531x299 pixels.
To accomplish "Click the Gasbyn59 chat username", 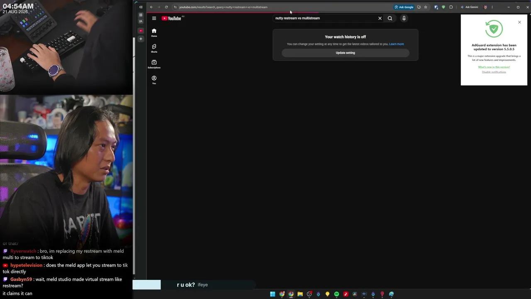I will 21,279.
